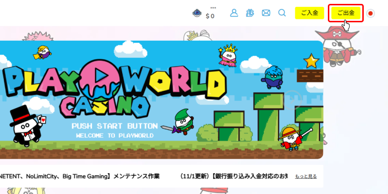Open the 銀行振り込み入金対応 news item

tap(234, 177)
